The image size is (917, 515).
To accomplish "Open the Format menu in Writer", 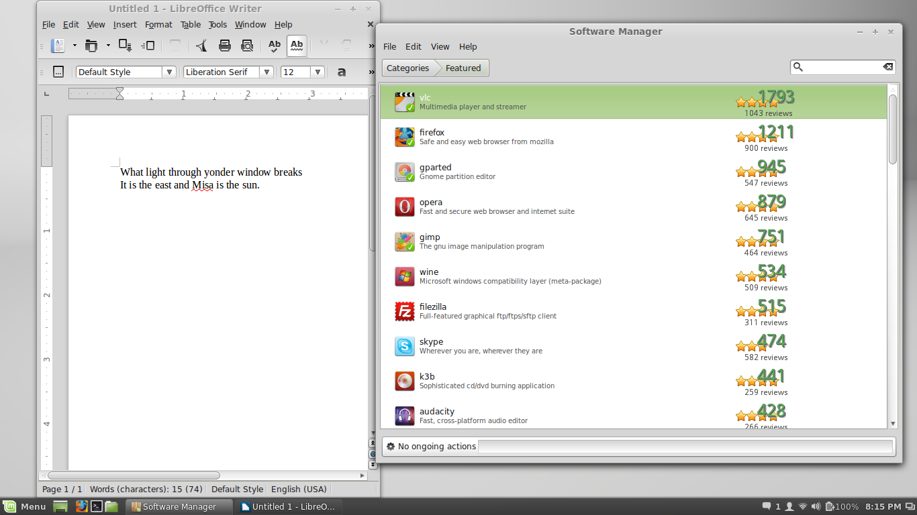I will [x=158, y=24].
